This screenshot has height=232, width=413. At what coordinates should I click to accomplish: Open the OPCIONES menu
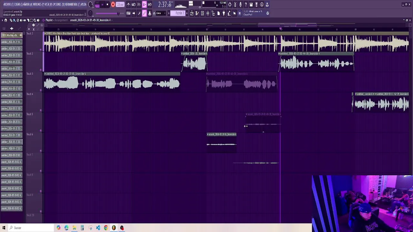[x=58, y=5]
